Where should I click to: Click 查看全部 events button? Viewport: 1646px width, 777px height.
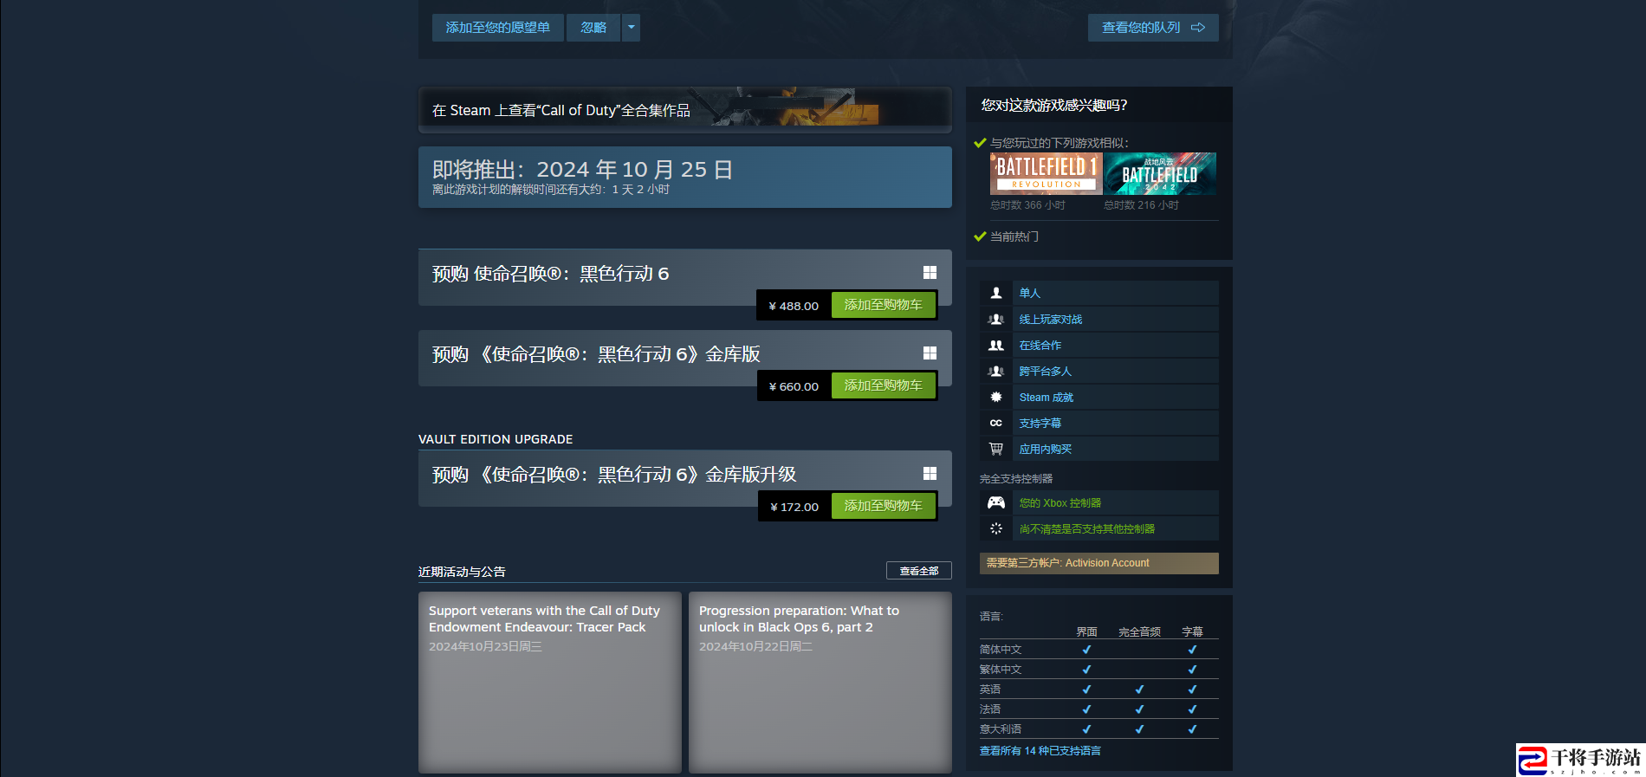pos(919,571)
